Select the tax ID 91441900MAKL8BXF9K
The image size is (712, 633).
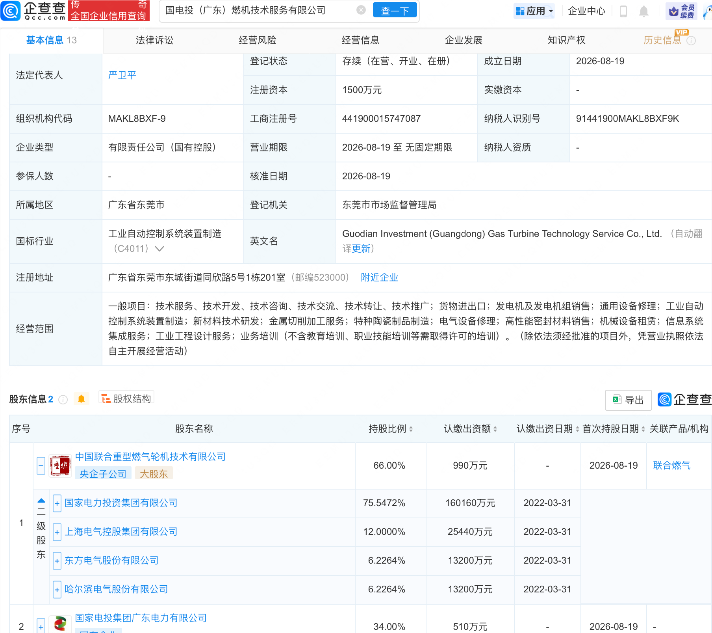click(628, 119)
